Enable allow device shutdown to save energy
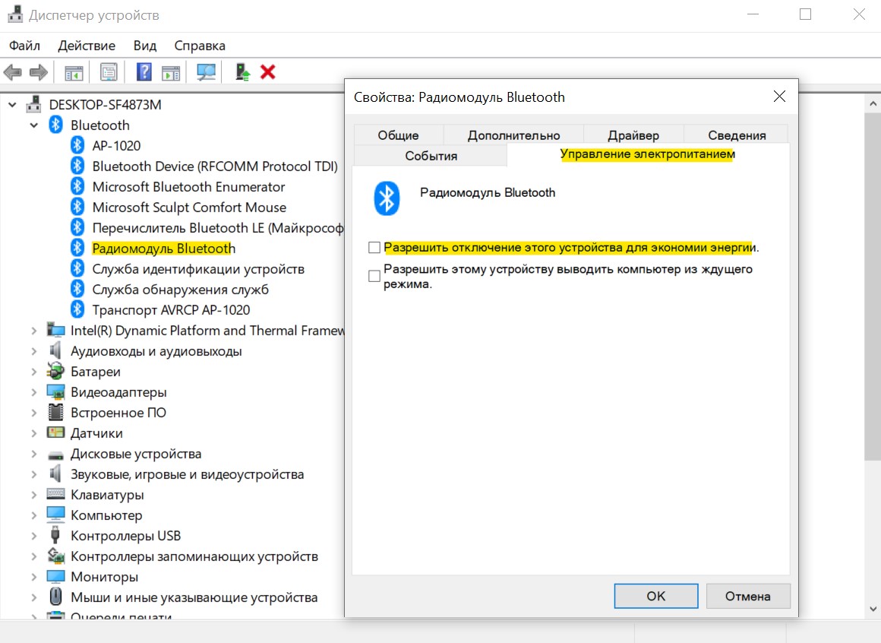 tap(374, 247)
